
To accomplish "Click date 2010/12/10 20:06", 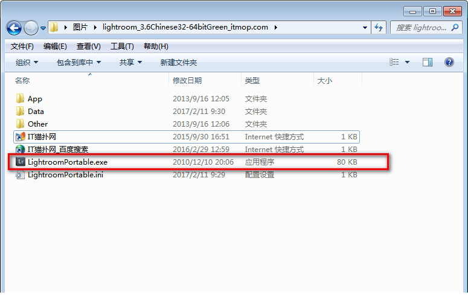I will (203, 162).
